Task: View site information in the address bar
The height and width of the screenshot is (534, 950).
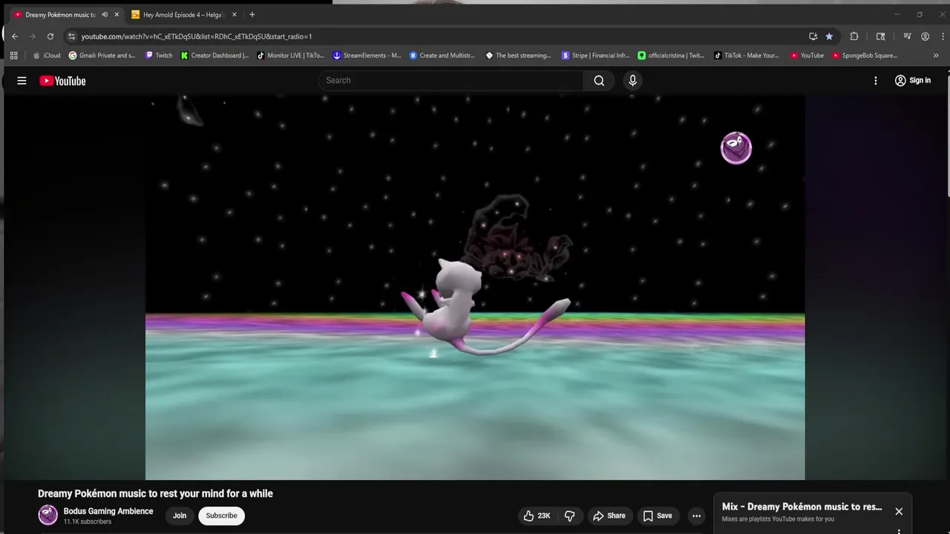Action: (71, 36)
